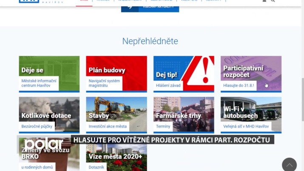Screen dimensions: 304x171
Task: Click the Dotazník link under Vize města
Action: [97, 167]
